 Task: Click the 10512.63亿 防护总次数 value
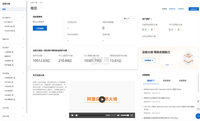[x=41, y=61]
